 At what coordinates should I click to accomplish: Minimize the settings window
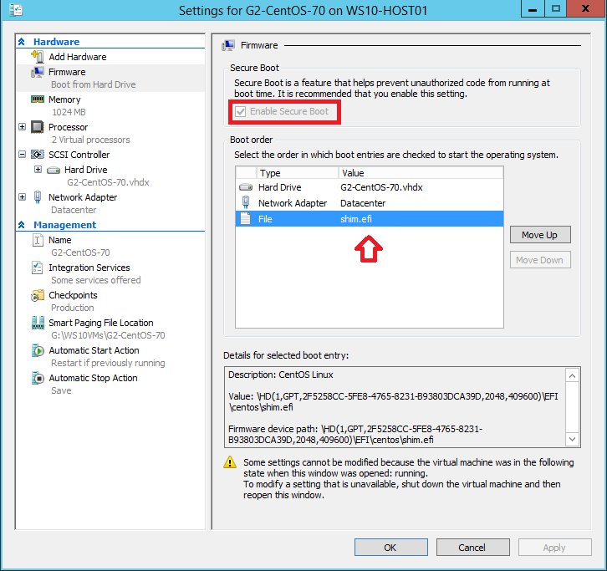(x=533, y=8)
